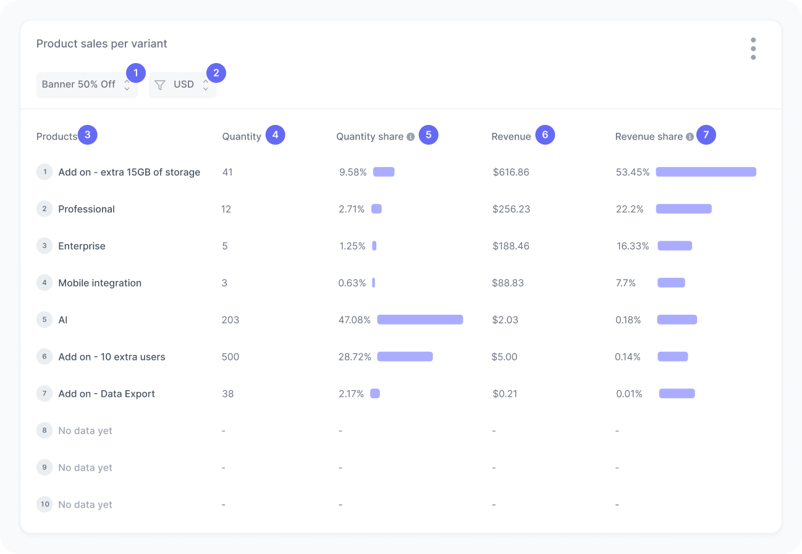Open the filter icon beside the USD selector
The width and height of the screenshot is (802, 554).
tap(160, 85)
